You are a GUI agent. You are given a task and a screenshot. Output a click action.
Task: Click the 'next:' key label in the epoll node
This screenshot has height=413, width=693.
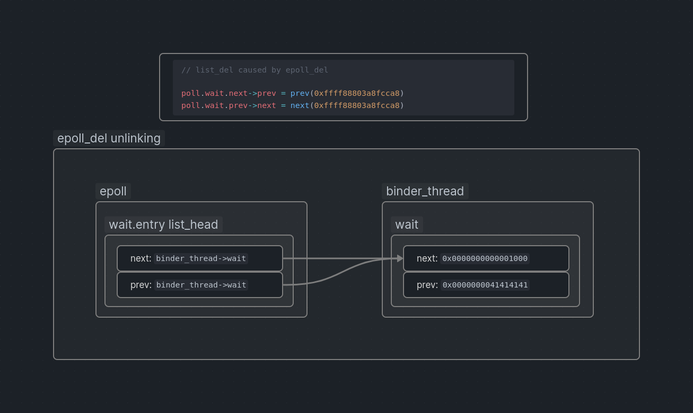click(x=141, y=258)
